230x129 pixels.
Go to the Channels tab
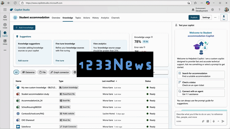[115, 18]
